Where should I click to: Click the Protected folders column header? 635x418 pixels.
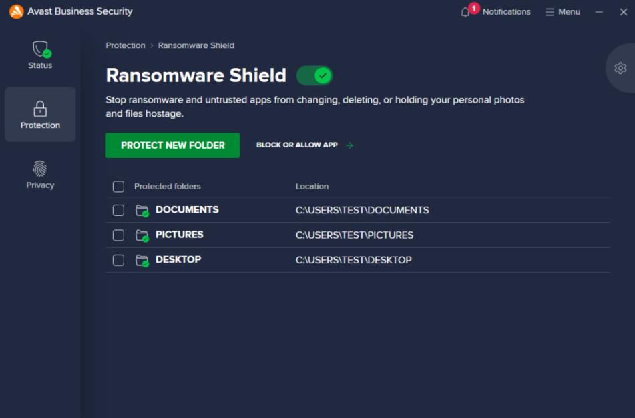click(167, 187)
